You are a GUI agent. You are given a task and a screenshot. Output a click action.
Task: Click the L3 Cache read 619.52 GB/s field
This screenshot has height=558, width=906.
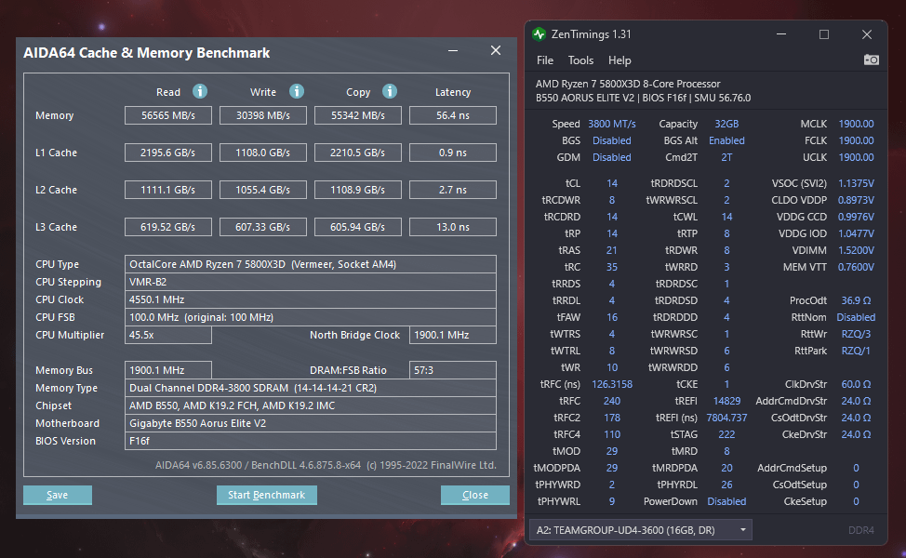click(x=168, y=227)
